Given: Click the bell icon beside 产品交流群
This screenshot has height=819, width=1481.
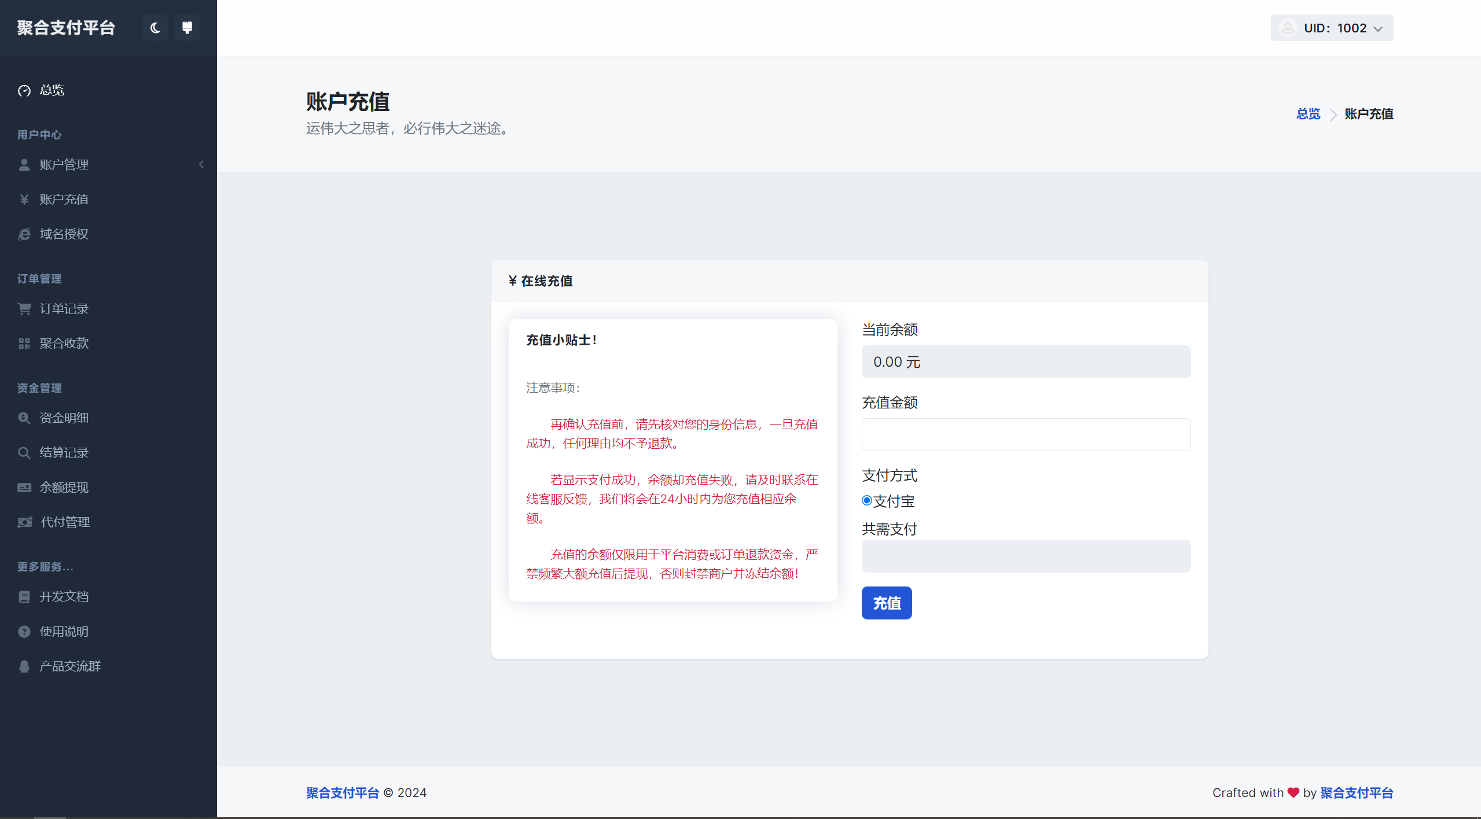Looking at the screenshot, I should pos(24,666).
